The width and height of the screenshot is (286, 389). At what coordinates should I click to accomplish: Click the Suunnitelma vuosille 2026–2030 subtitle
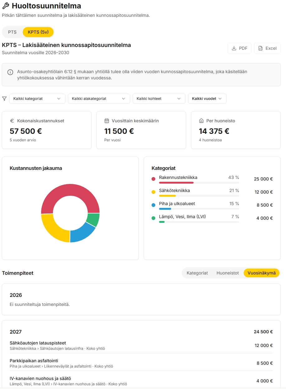point(35,53)
